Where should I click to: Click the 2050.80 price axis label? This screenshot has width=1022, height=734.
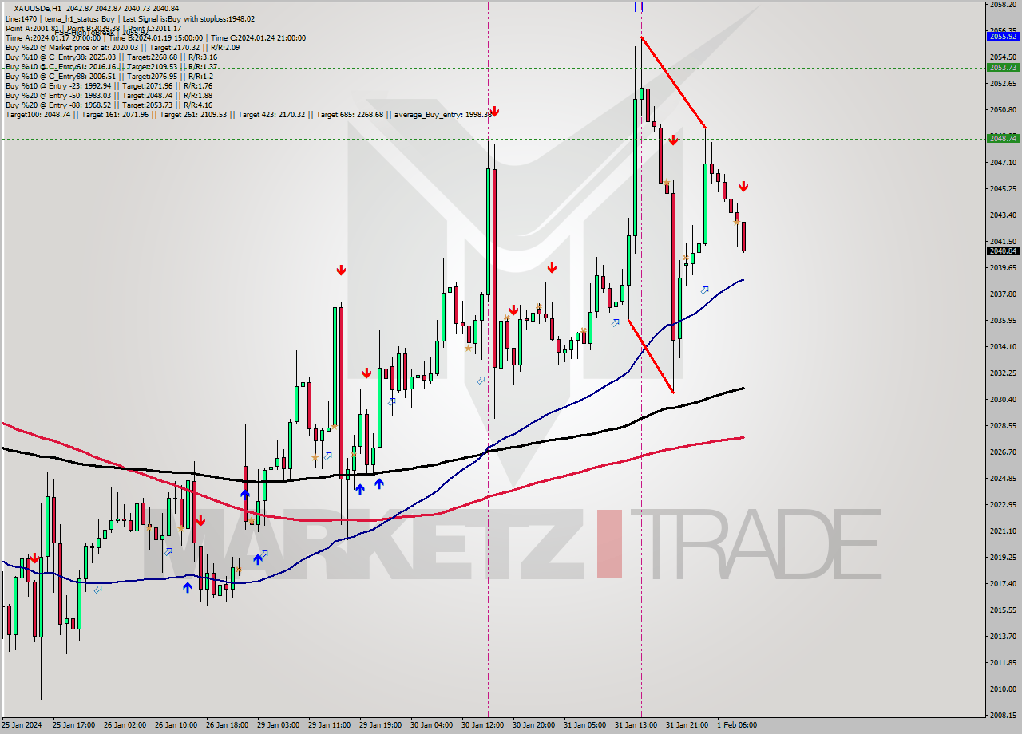pyautogui.click(x=1003, y=109)
